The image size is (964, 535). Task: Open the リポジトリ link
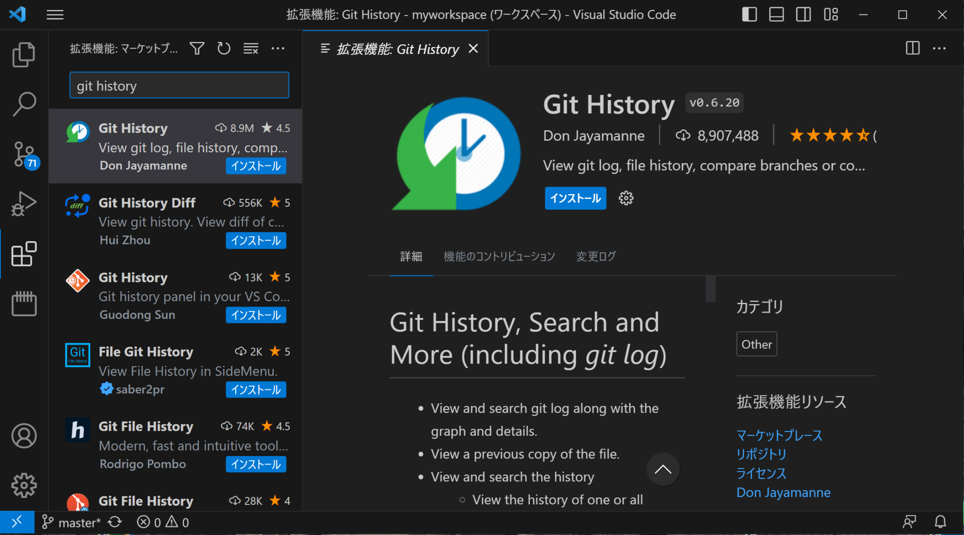(761, 454)
